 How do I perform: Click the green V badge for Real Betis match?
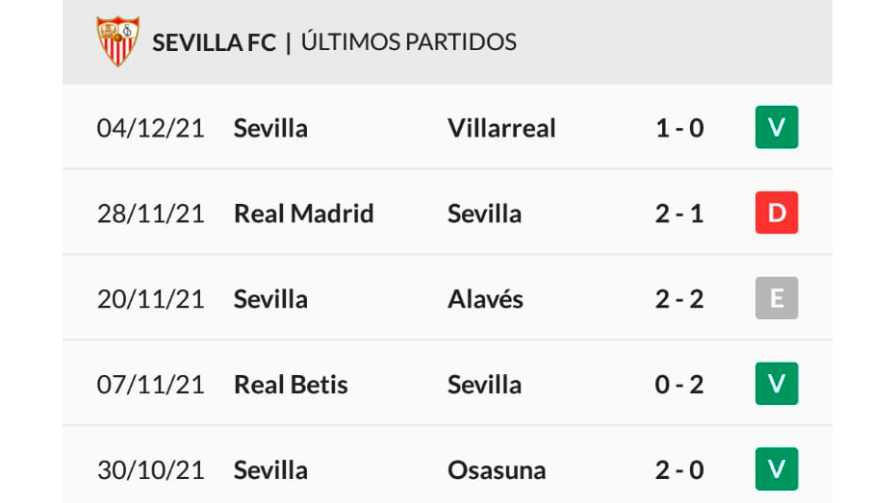(777, 385)
